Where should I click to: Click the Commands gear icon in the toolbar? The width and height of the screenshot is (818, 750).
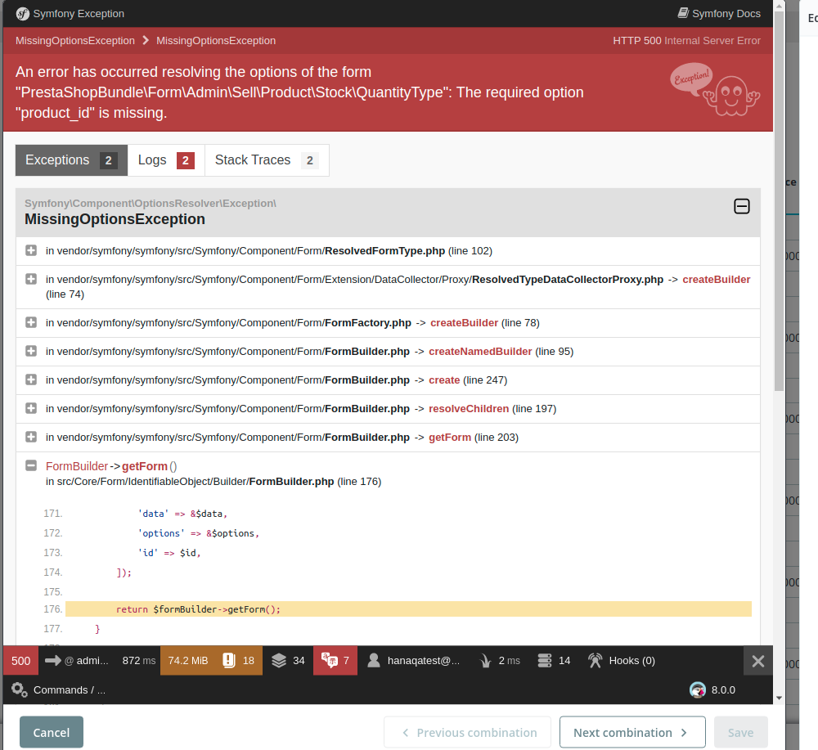(x=20, y=689)
